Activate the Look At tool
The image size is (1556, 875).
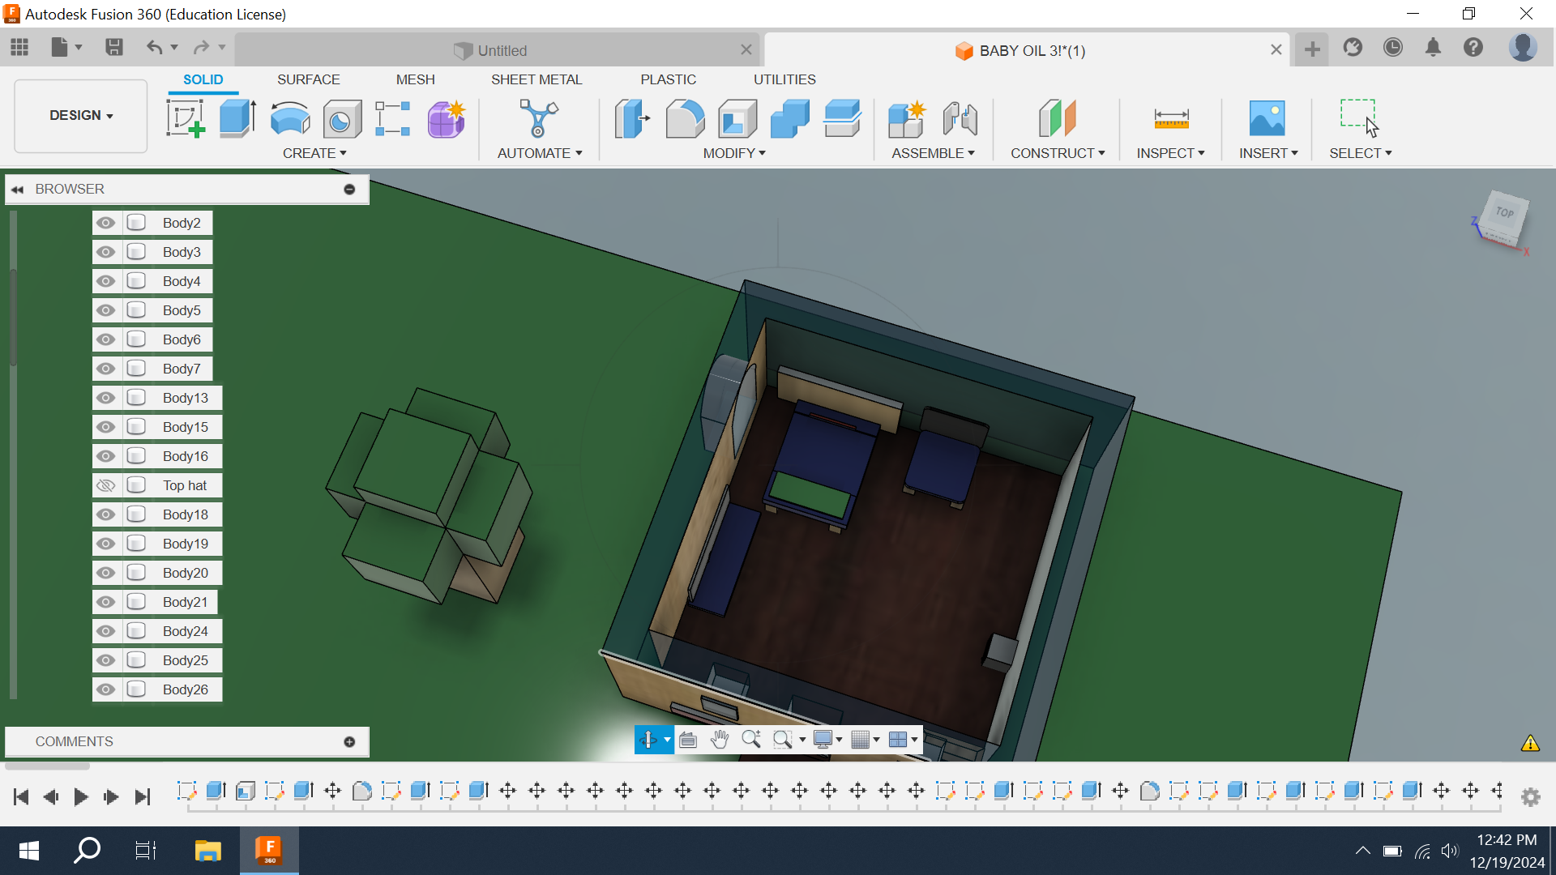[688, 740]
